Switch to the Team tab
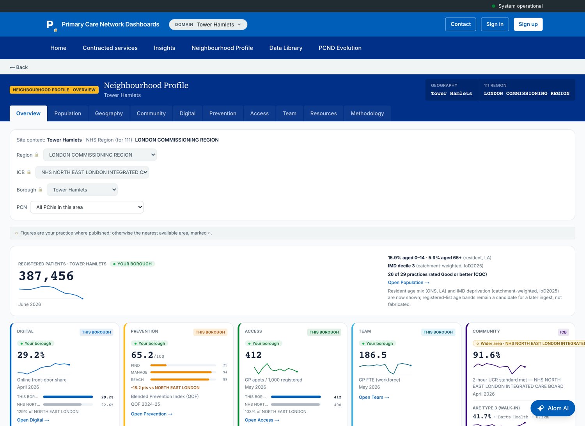Image resolution: width=585 pixels, height=426 pixels. pyautogui.click(x=289, y=113)
